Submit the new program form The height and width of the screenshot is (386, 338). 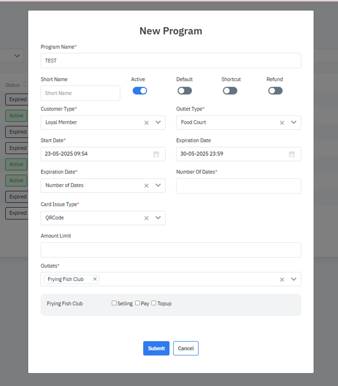(x=156, y=348)
